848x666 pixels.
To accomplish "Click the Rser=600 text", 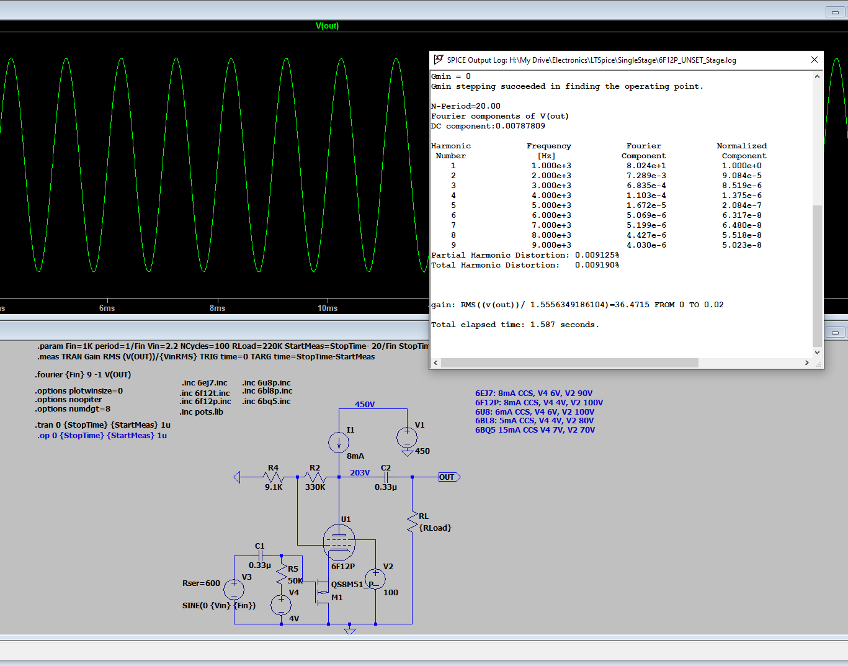I will point(201,583).
